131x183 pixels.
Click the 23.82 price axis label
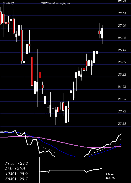pyautogui.click(x=122, y=111)
